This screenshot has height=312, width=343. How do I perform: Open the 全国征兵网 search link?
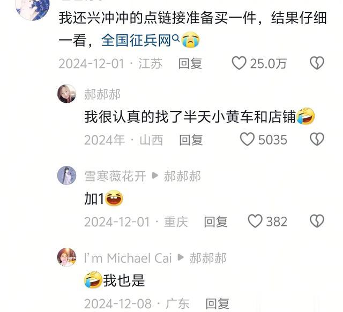click(x=136, y=41)
